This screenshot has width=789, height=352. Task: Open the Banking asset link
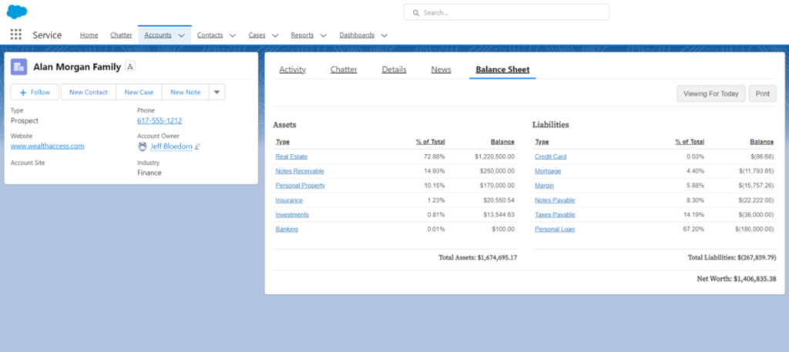coord(287,230)
